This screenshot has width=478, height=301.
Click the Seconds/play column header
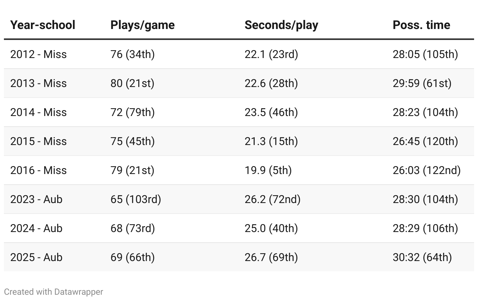coord(281,25)
